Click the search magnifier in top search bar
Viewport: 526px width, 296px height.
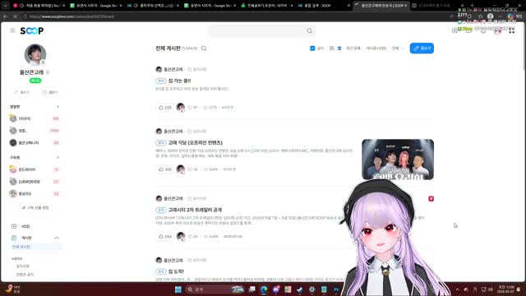coord(309,31)
